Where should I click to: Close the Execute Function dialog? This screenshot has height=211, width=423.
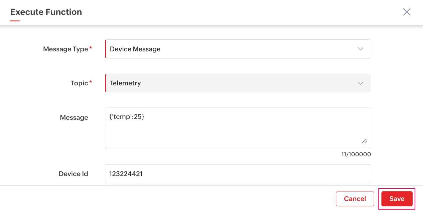coord(407,12)
